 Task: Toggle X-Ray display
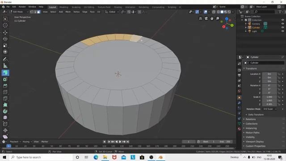214,12
